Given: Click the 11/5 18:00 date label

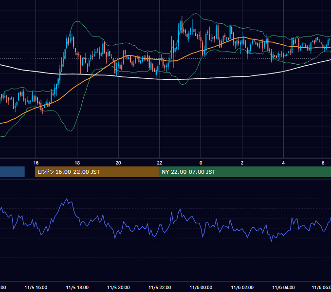Looking at the screenshot, I should click(x=77, y=287).
